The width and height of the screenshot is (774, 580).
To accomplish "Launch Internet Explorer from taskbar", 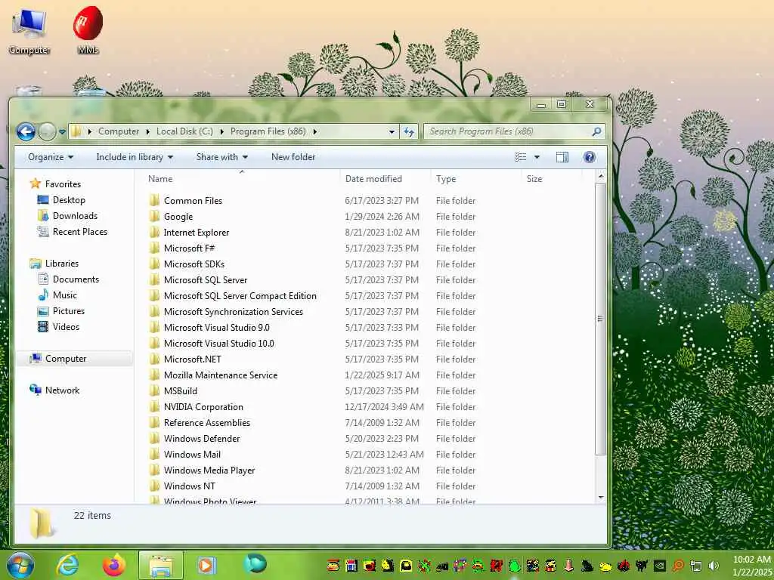I will point(67,565).
